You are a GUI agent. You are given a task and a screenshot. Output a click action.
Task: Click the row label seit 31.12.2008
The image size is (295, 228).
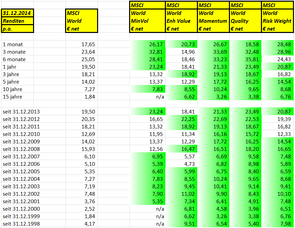[x=21, y=149]
